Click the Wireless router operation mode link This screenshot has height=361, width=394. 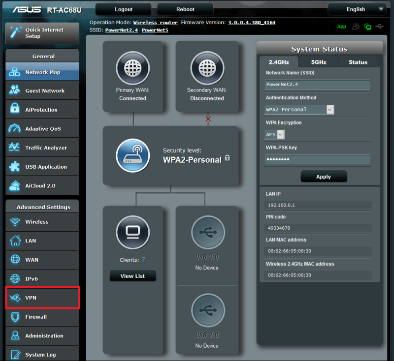point(155,23)
